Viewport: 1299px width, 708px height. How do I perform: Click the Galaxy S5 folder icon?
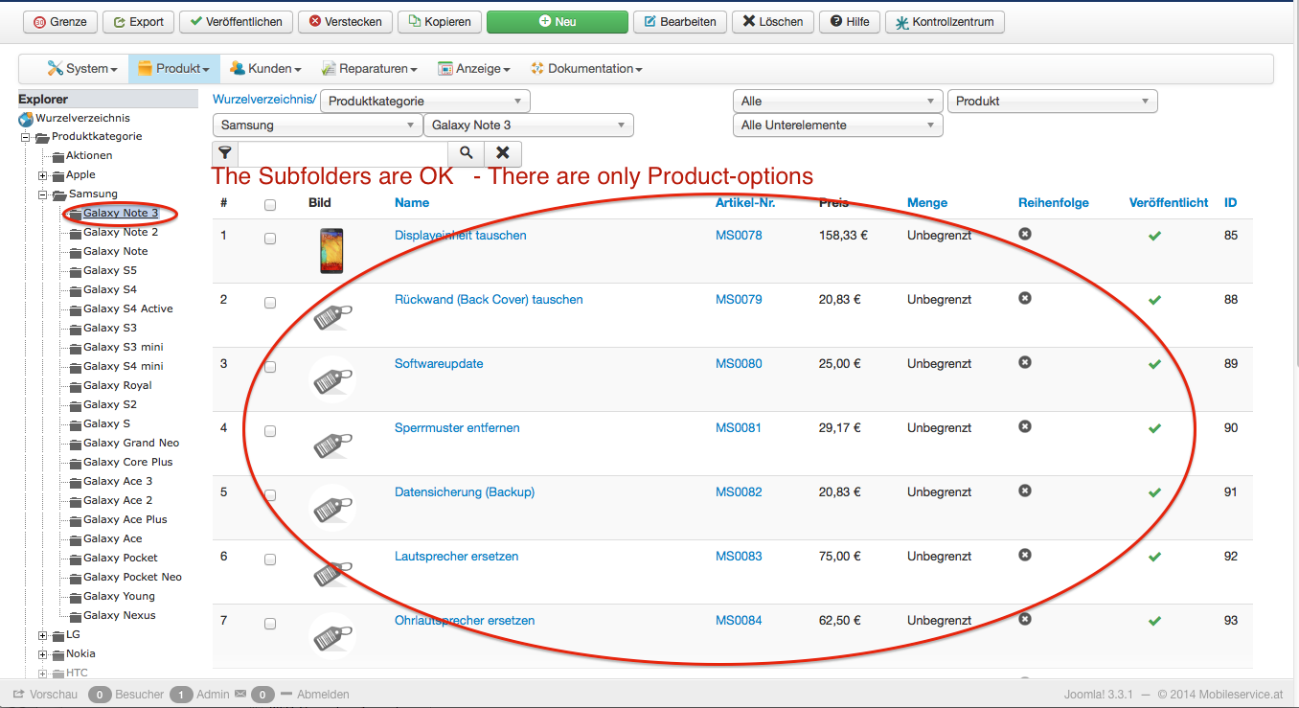pos(76,271)
